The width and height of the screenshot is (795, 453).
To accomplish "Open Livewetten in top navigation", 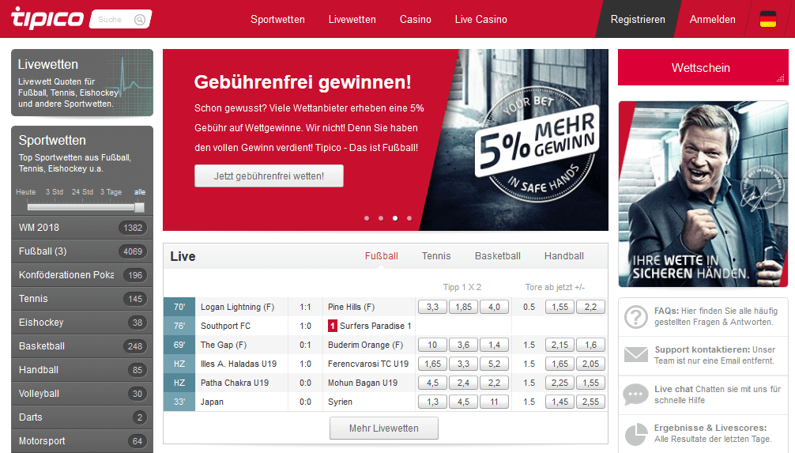I will pyautogui.click(x=352, y=19).
